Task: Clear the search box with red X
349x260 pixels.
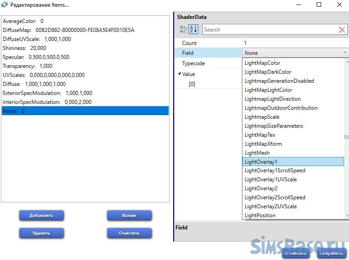Action: [x=342, y=30]
